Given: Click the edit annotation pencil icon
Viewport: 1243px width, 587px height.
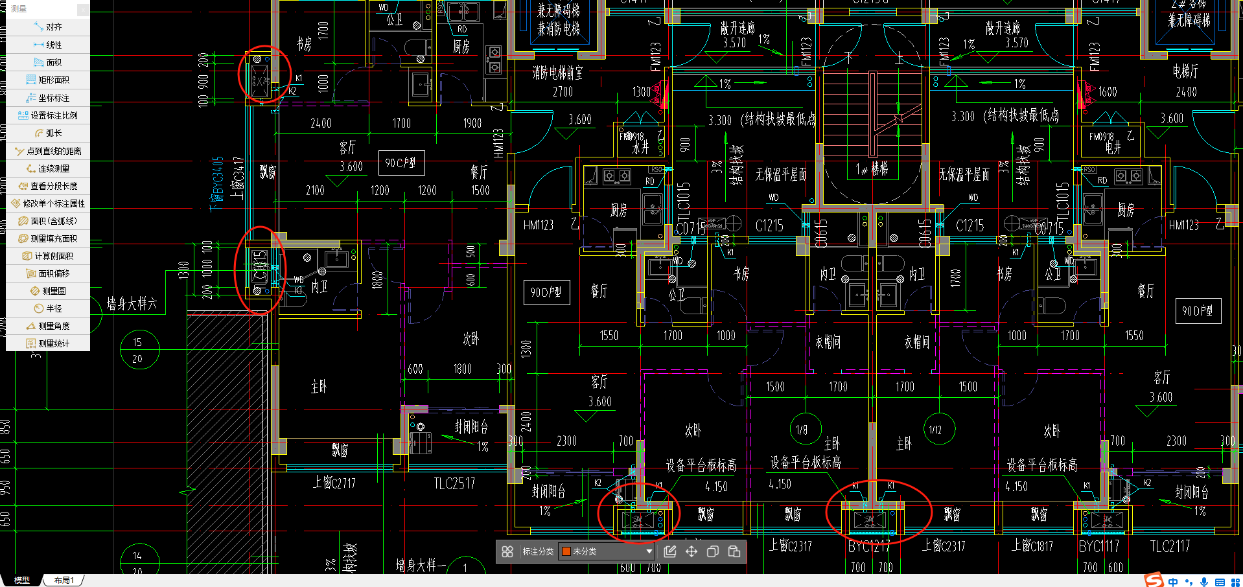Looking at the screenshot, I should point(670,551).
